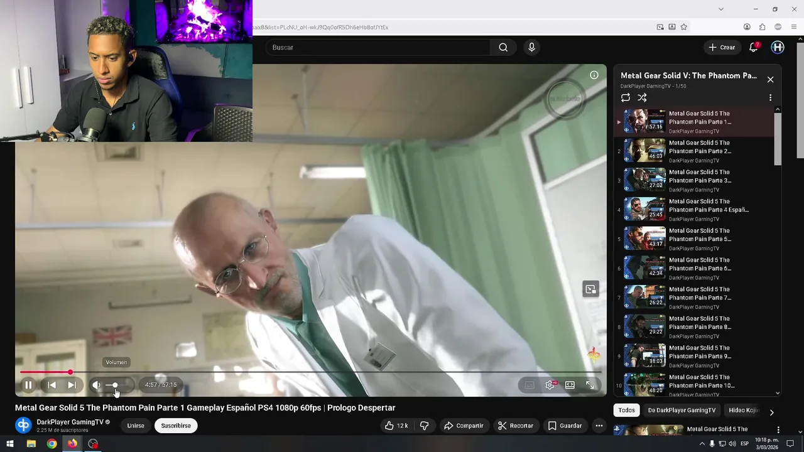Open the DarkPlayer GamingTV channel avatar
The width and height of the screenshot is (804, 452).
23,426
